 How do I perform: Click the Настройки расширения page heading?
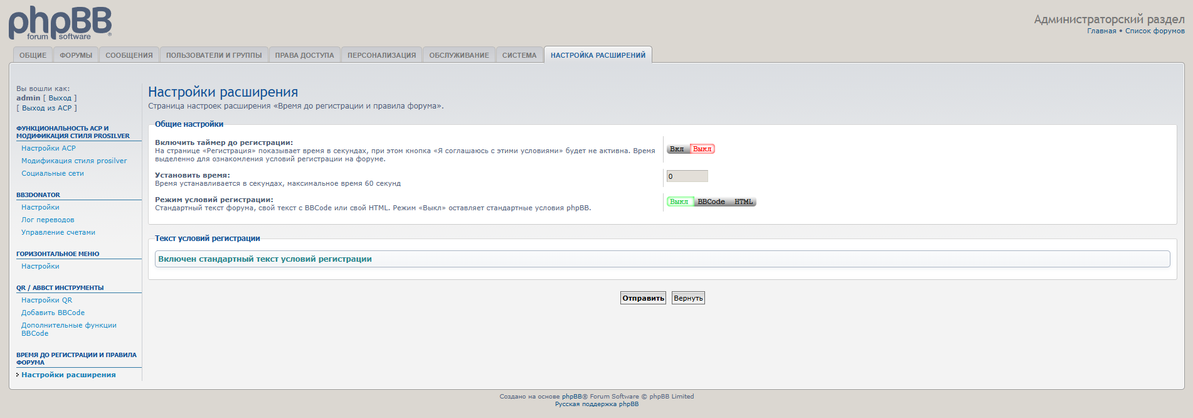[223, 92]
